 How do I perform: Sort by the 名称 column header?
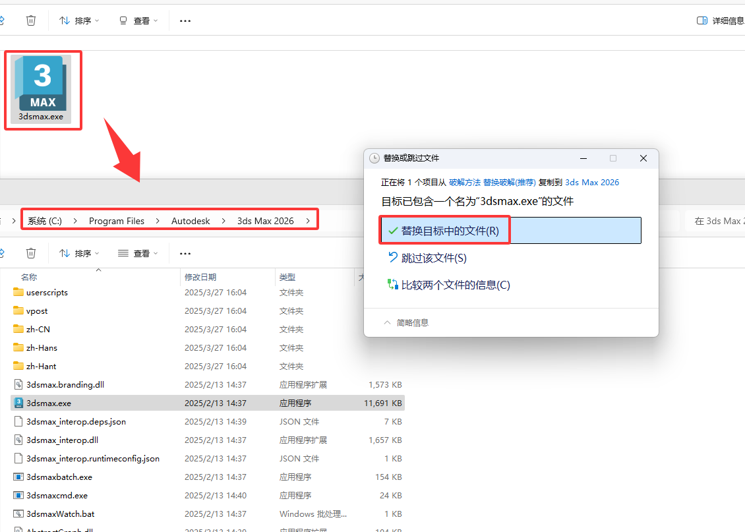click(29, 277)
